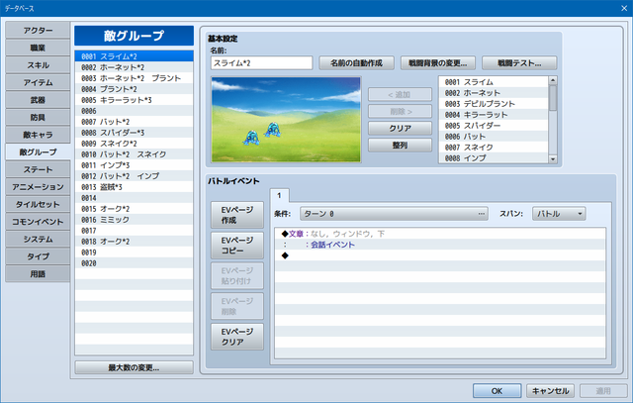Open the スパン dropdown

coord(559,214)
